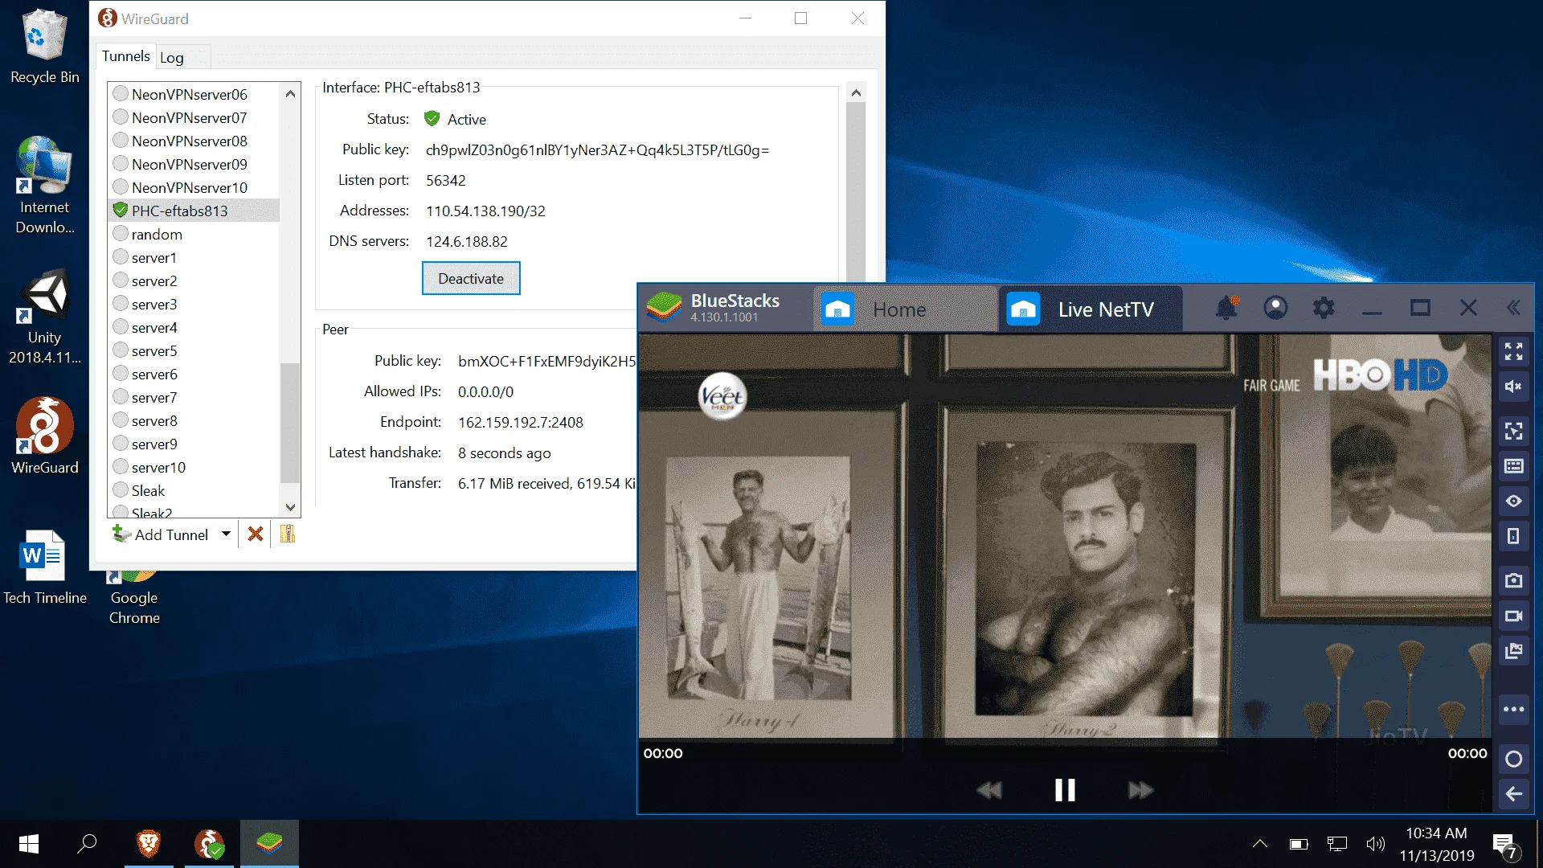Select the NeonVPNserver10 tunnel

(194, 188)
